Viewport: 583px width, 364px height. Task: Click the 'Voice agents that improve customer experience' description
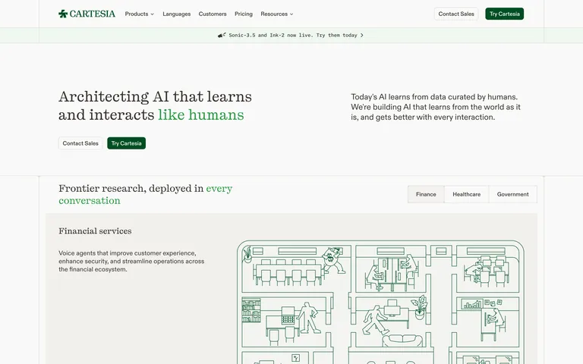pos(131,261)
